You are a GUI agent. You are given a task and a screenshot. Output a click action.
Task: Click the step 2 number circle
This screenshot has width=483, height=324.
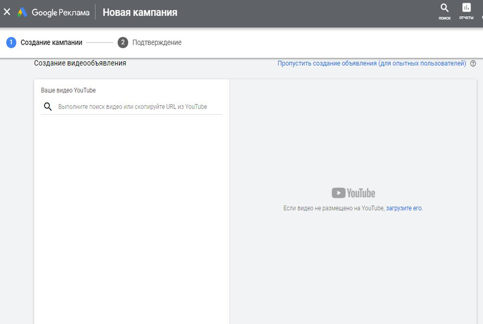[123, 43]
